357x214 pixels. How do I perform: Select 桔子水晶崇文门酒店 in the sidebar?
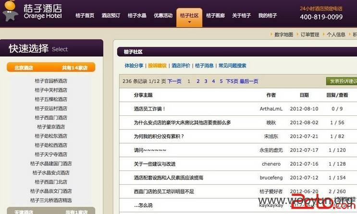[51, 191]
